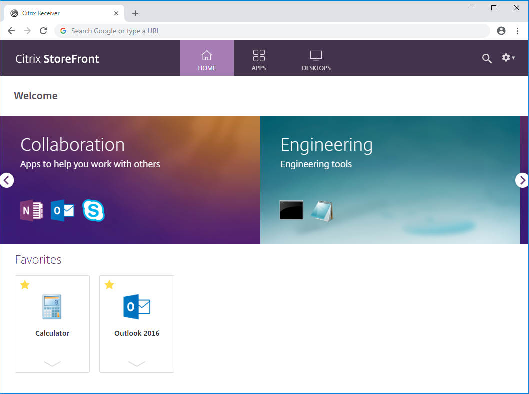This screenshot has width=529, height=394.
Task: Launch the Calculator app icon
Action: [52, 307]
